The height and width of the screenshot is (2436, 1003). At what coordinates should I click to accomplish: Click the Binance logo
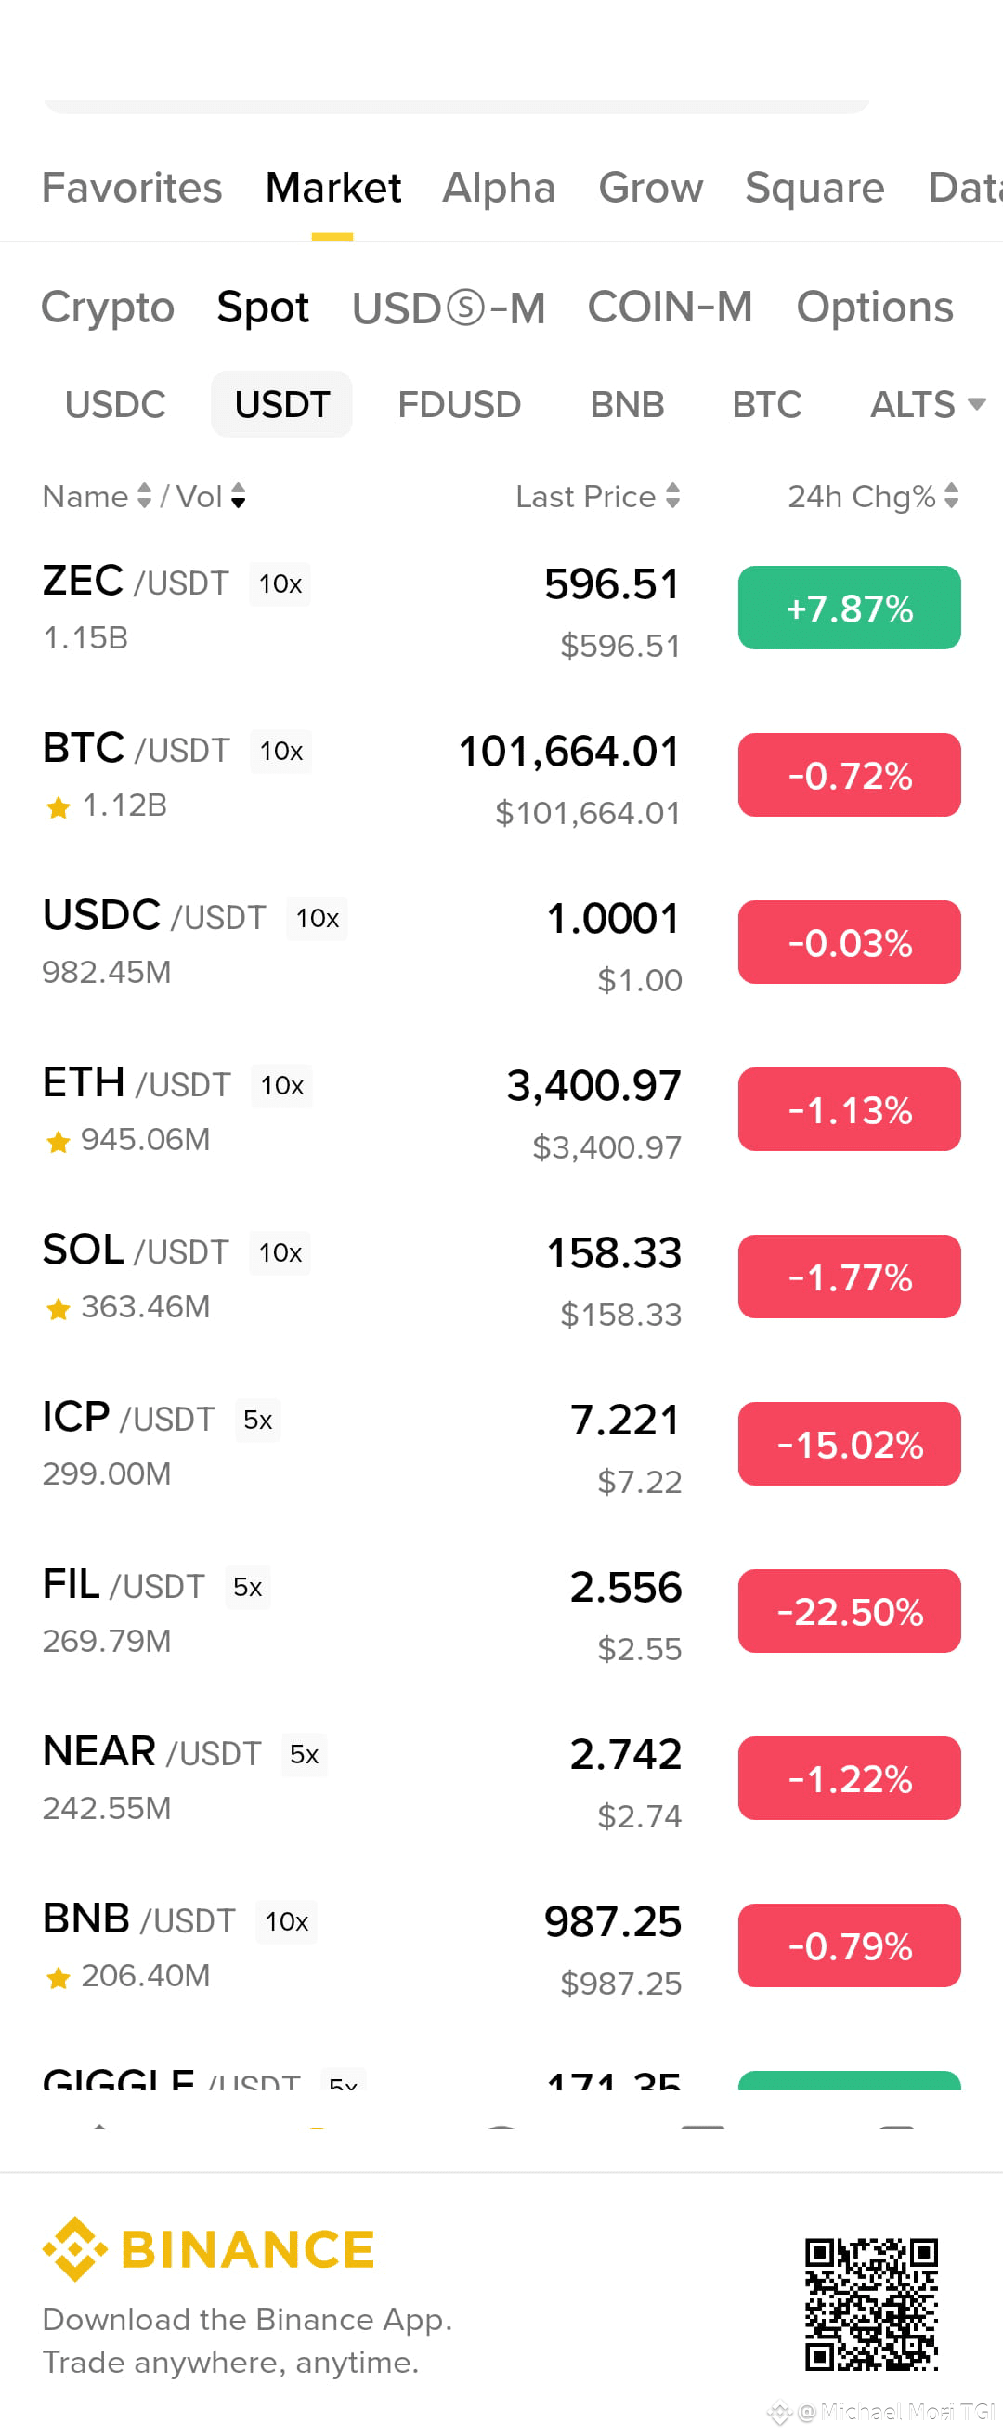(208, 2248)
